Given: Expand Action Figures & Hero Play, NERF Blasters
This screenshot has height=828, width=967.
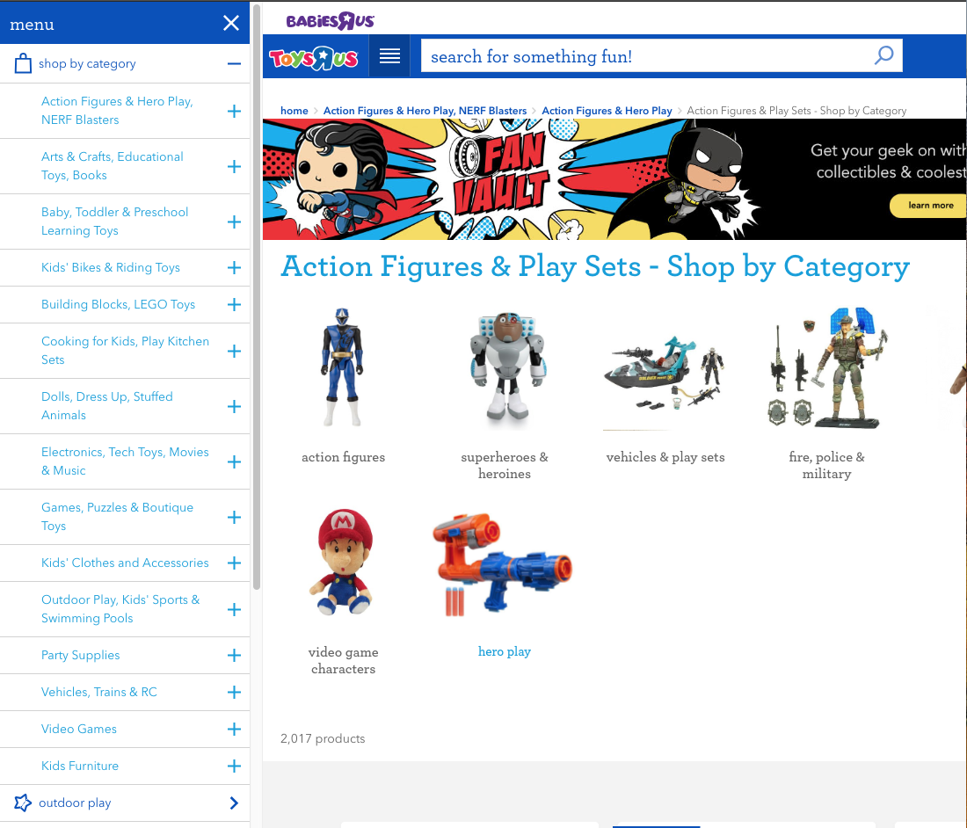Looking at the screenshot, I should pyautogui.click(x=234, y=111).
